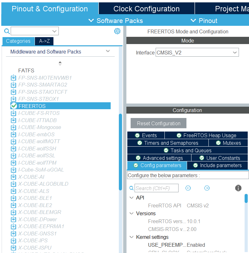
Task: Open the Mutexes tab
Action: 228,143
